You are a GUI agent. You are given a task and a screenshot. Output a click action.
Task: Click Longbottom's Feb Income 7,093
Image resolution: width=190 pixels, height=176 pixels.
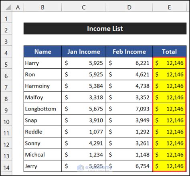tap(129, 109)
